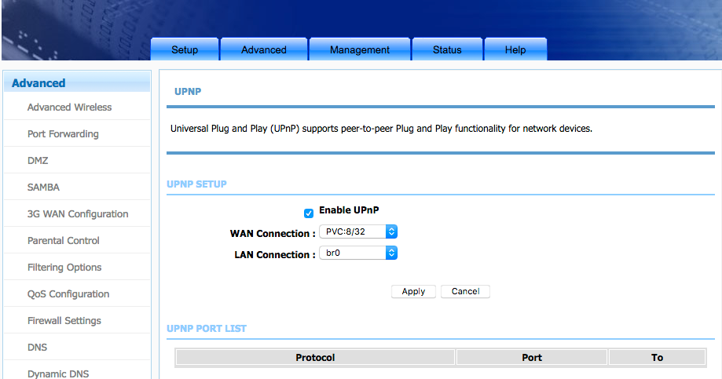The width and height of the screenshot is (722, 379).
Task: Open the LAN Connection dropdown
Action: (x=358, y=253)
